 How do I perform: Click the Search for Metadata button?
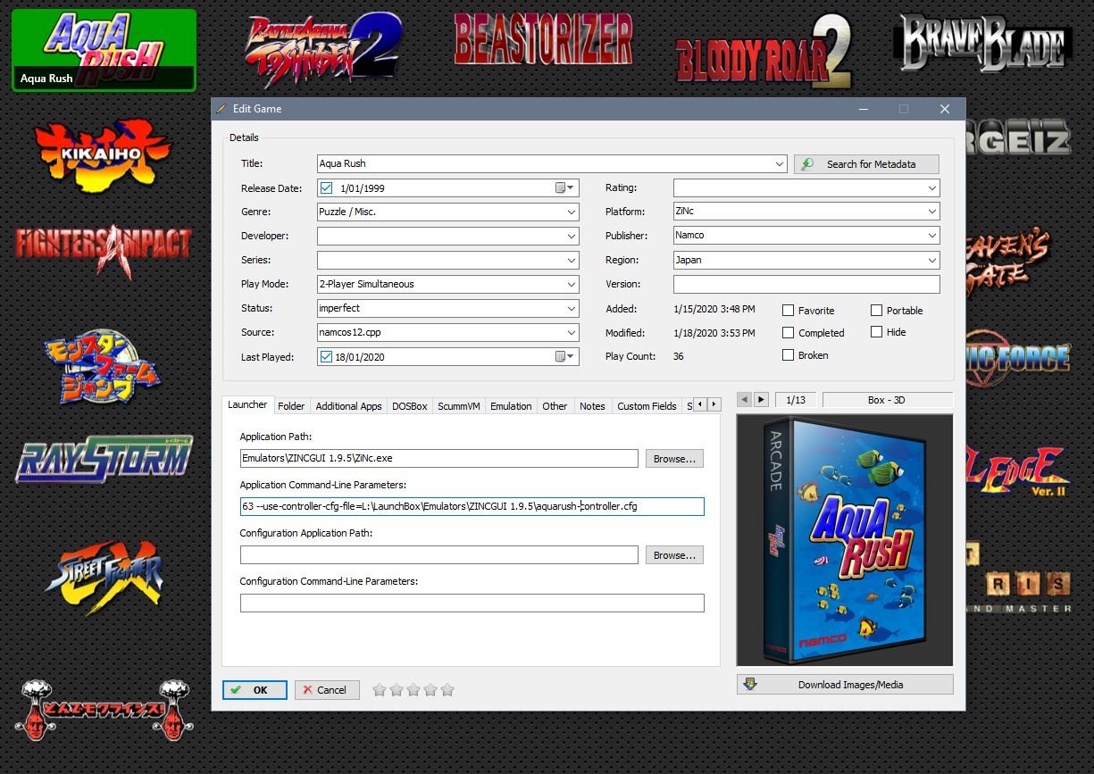pos(866,164)
